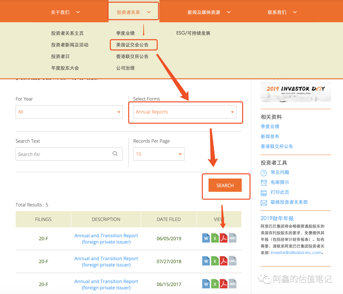Open the Records Per Page dropdown

click(x=159, y=154)
